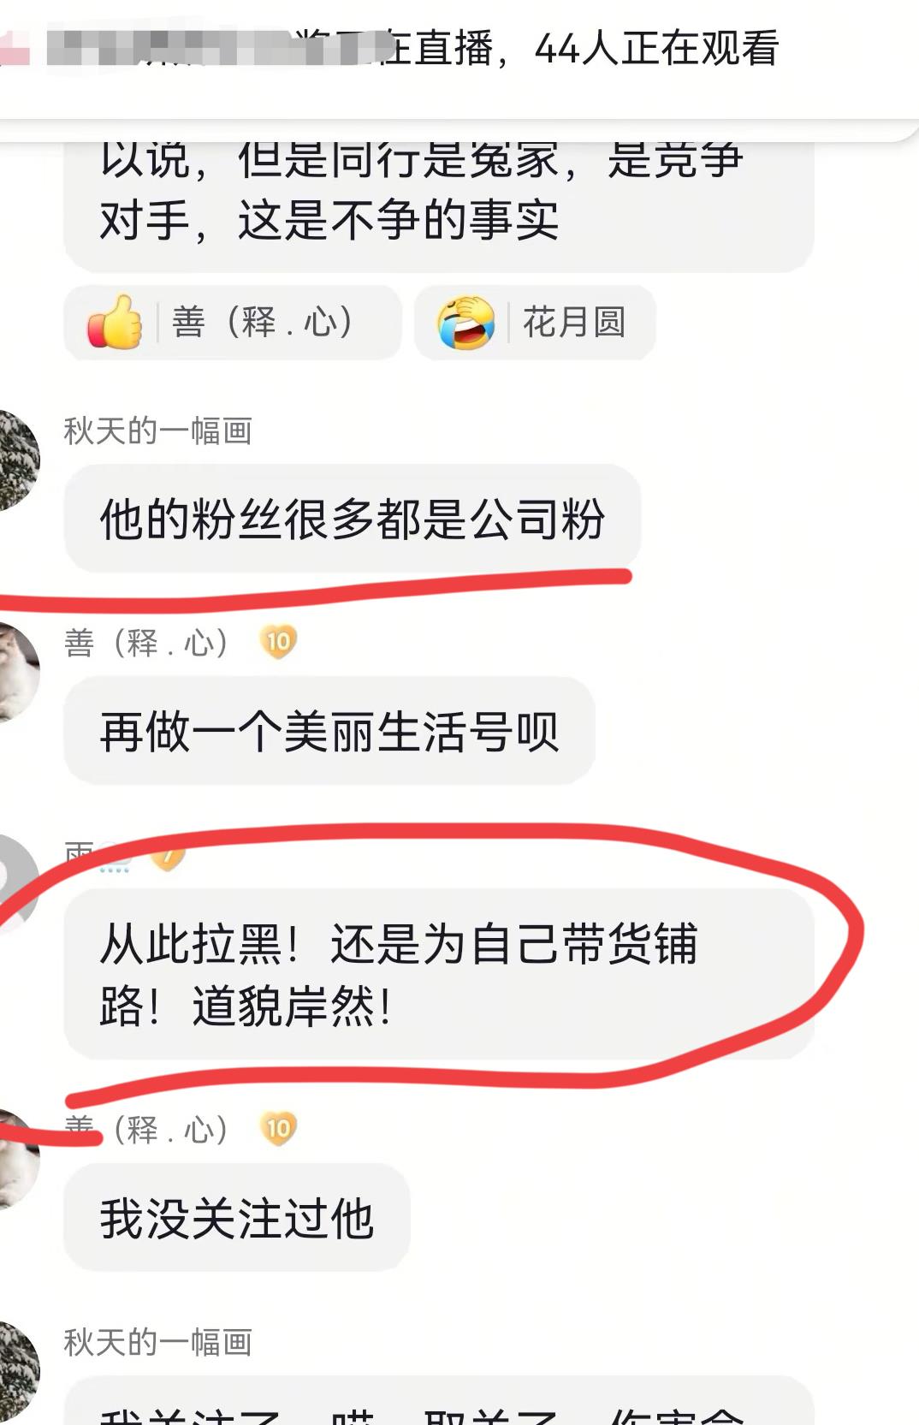Select message 从此拉黑！还是为自己带货铺路

point(439,974)
